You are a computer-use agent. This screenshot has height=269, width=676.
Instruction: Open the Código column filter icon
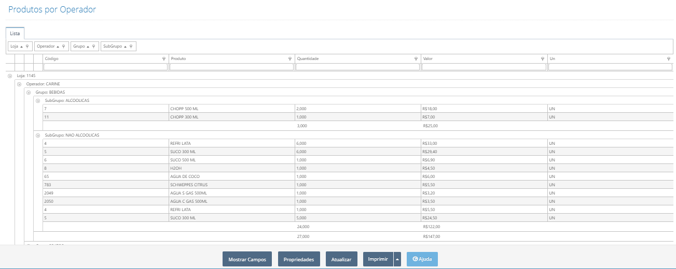[x=164, y=59]
